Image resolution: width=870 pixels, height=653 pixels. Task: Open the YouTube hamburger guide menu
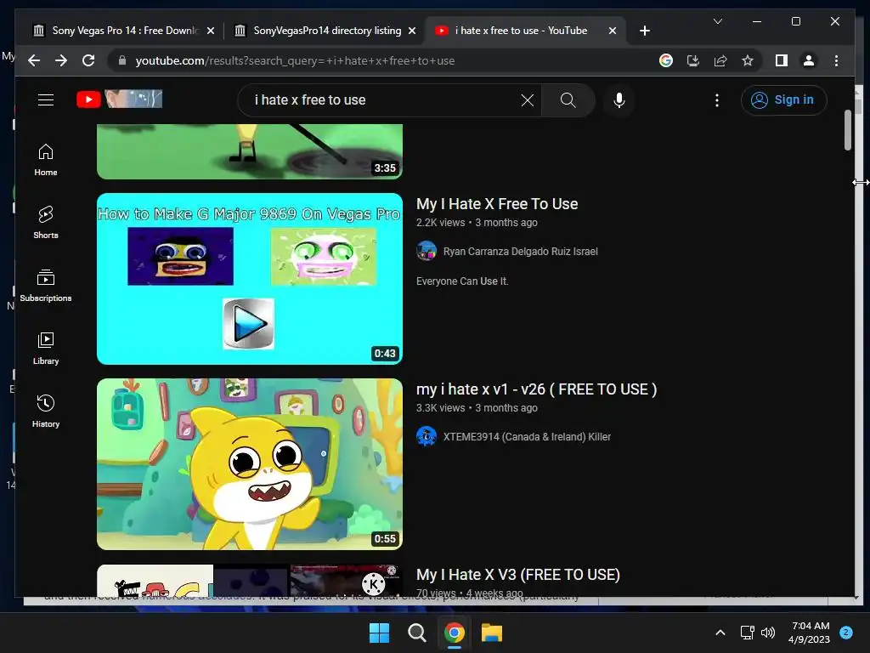tap(46, 100)
